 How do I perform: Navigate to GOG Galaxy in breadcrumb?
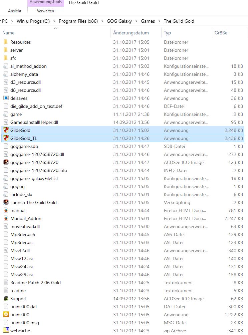[119, 21]
